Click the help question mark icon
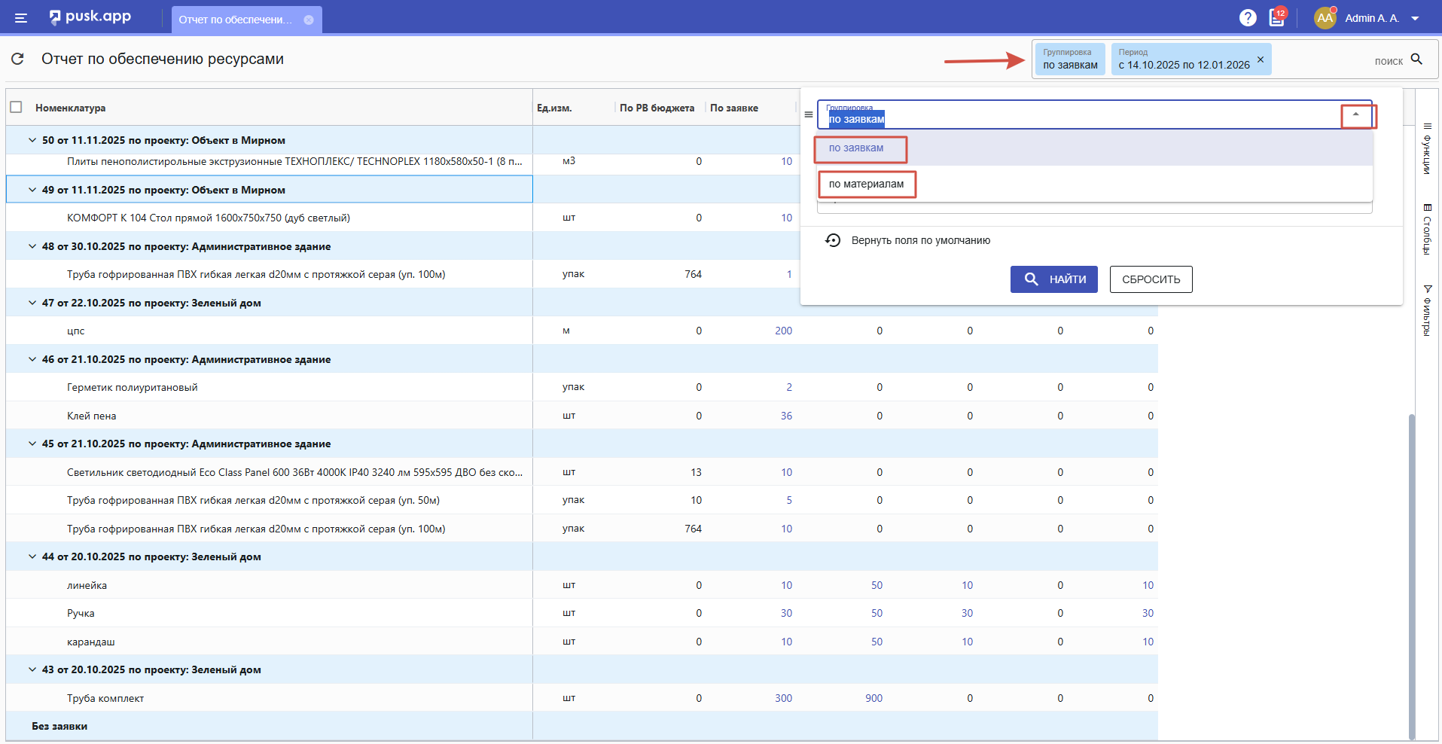 (x=1248, y=18)
